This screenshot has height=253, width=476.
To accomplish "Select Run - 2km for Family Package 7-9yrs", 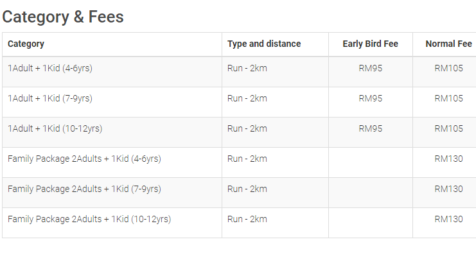I will click(x=247, y=189).
